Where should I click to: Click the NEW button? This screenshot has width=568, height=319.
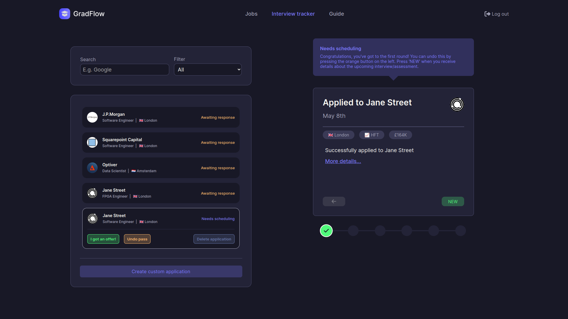point(453,201)
